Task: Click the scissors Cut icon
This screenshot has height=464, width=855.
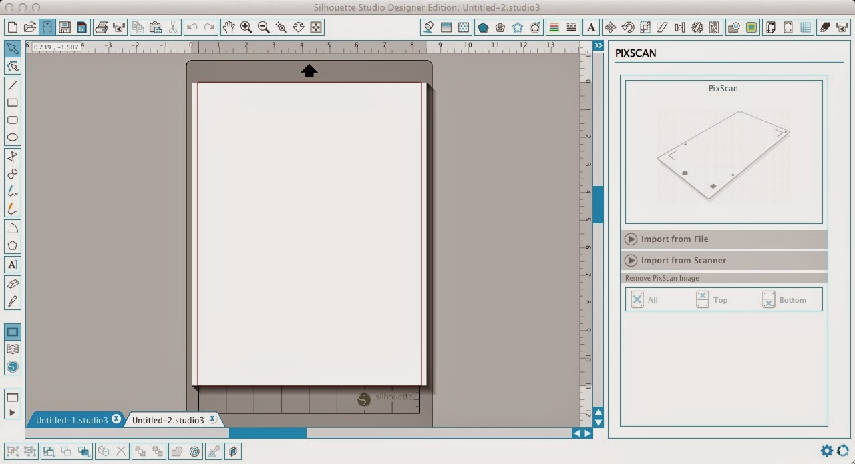Action: point(173,27)
